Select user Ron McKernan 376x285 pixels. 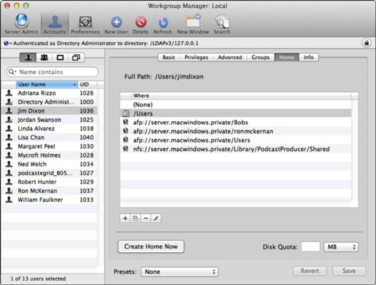(x=49, y=191)
